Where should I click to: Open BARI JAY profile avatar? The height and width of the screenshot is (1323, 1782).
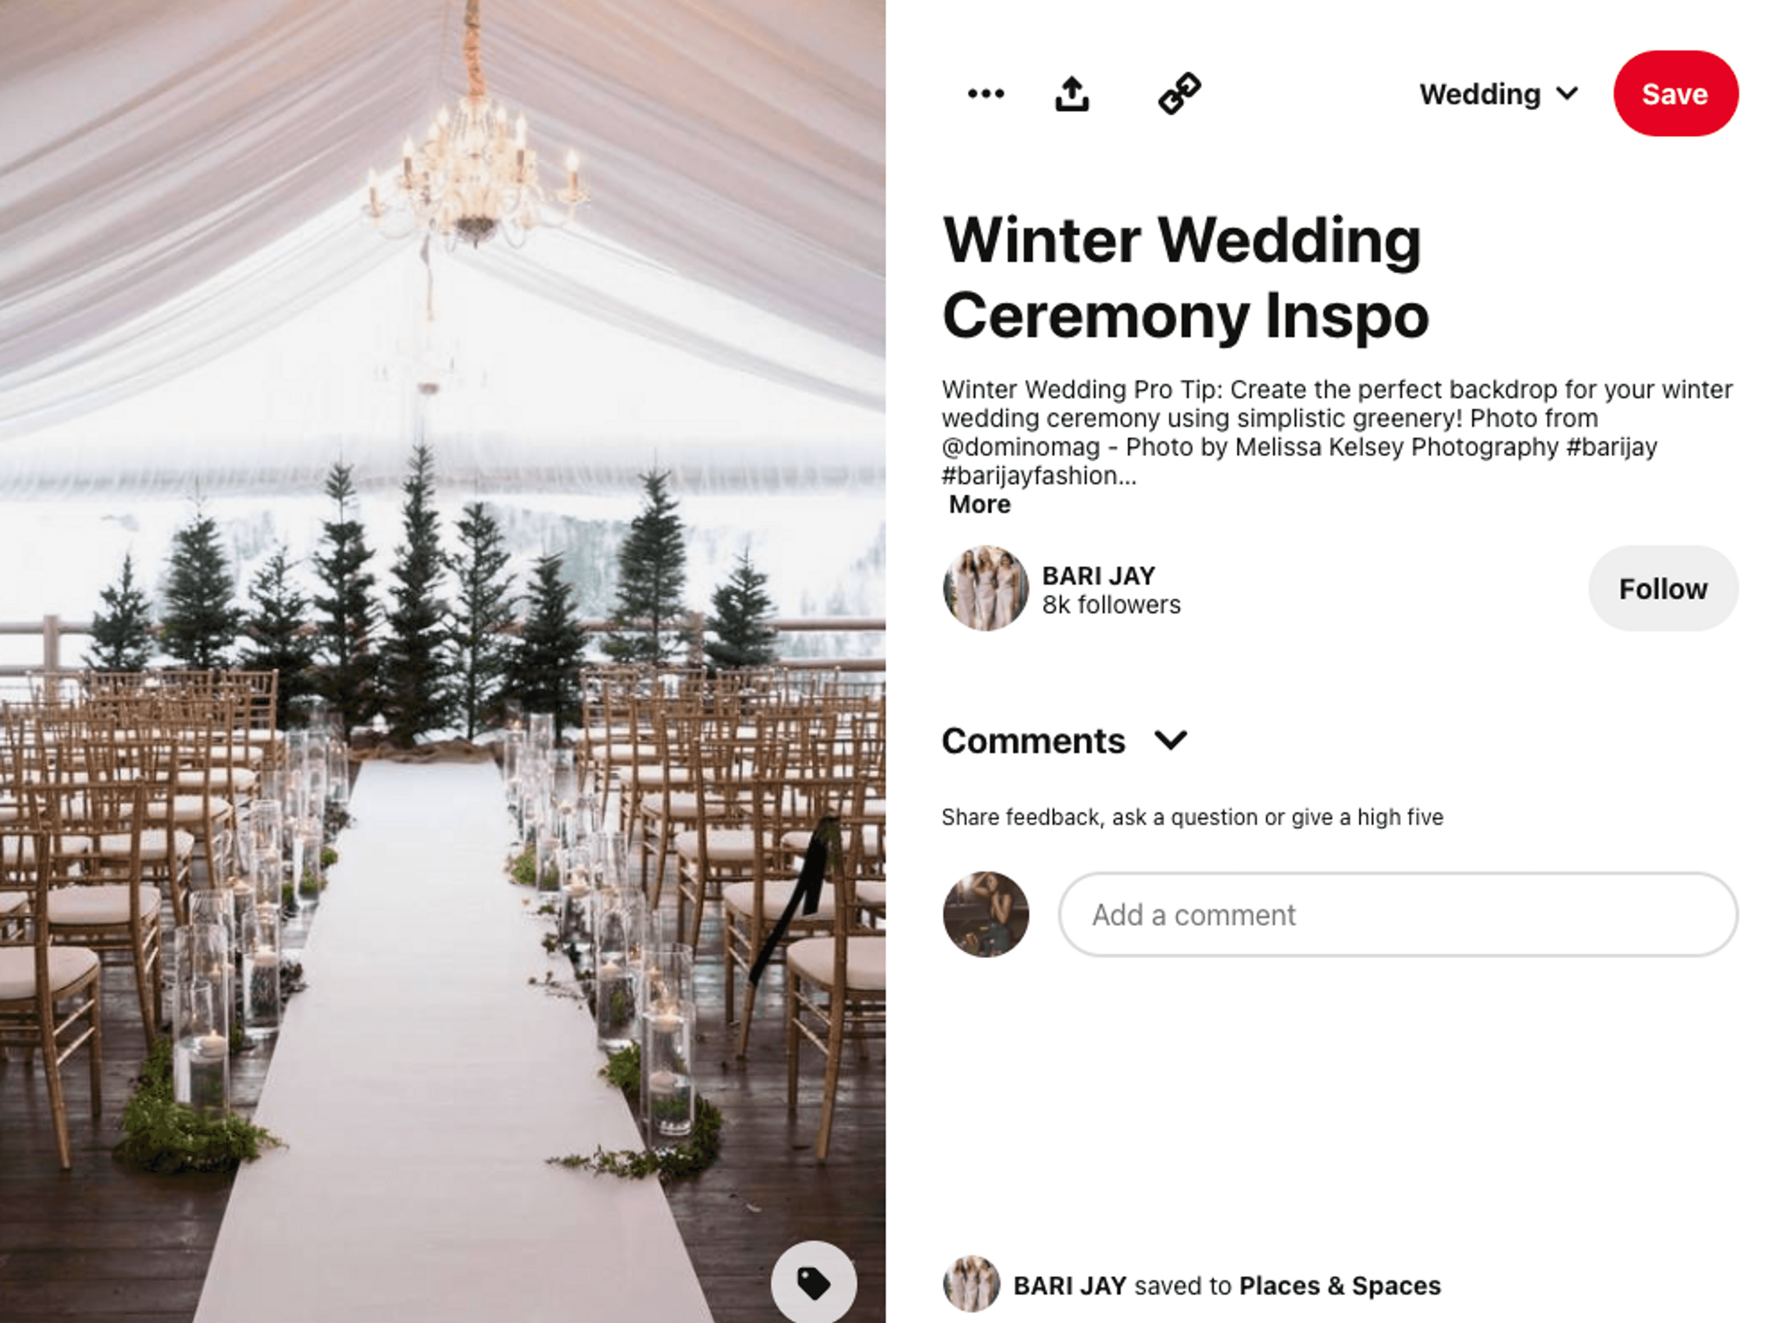pyautogui.click(x=985, y=588)
